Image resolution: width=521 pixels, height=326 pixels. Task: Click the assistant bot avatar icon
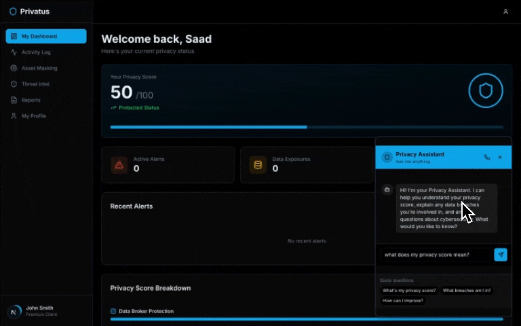pyautogui.click(x=387, y=190)
